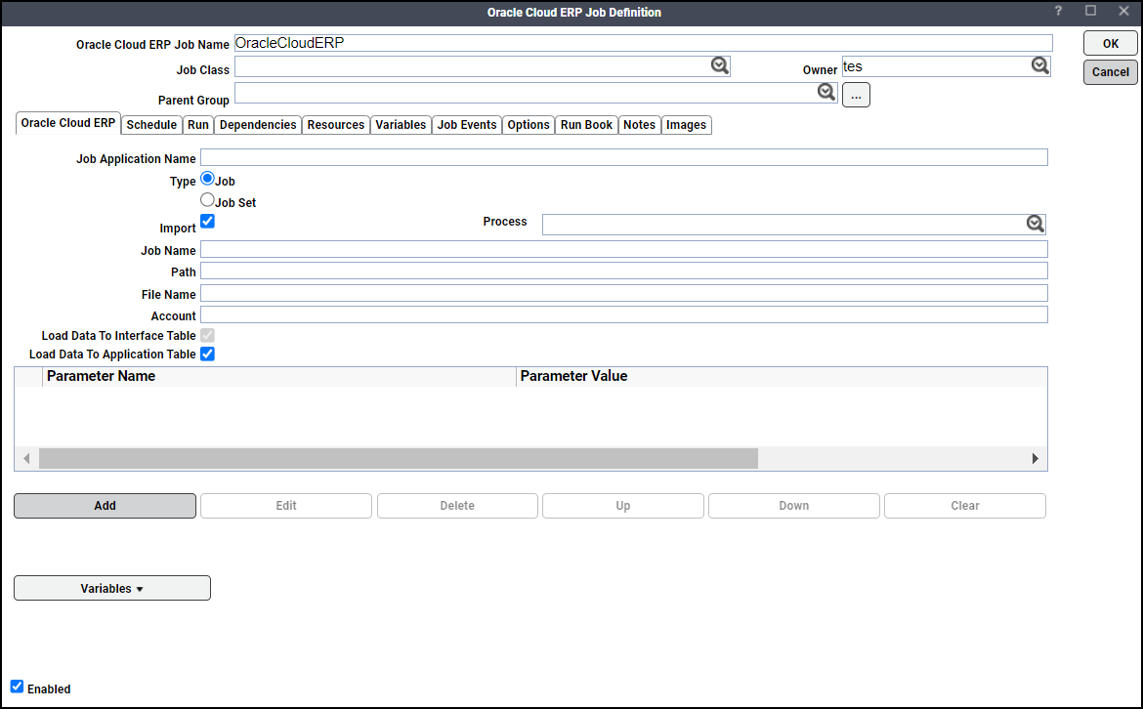This screenshot has width=1143, height=709.
Task: Toggle the Enabled checkbox
Action: coord(17,687)
